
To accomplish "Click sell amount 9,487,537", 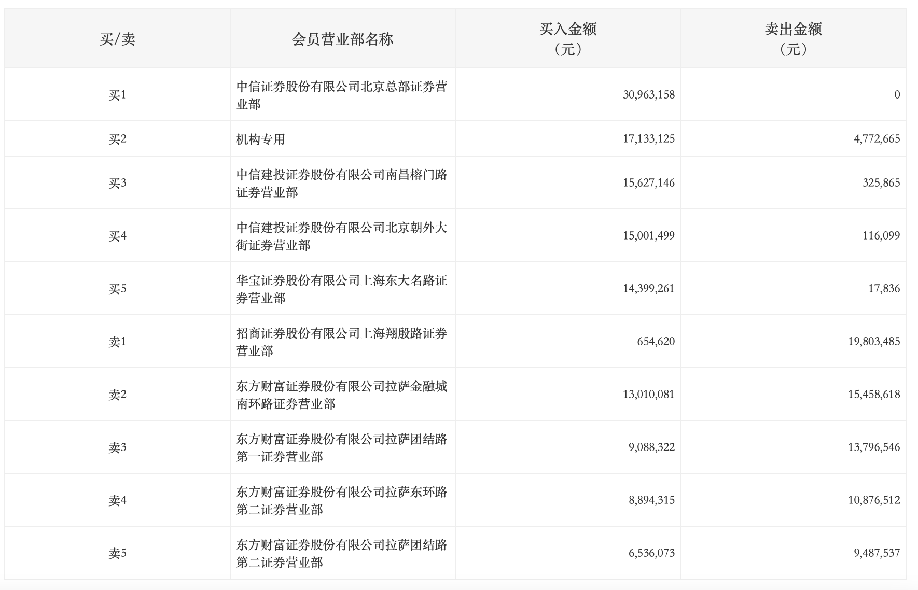I will [877, 553].
